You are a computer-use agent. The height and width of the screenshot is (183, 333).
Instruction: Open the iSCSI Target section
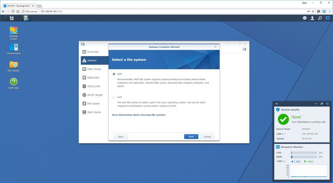coord(95,95)
